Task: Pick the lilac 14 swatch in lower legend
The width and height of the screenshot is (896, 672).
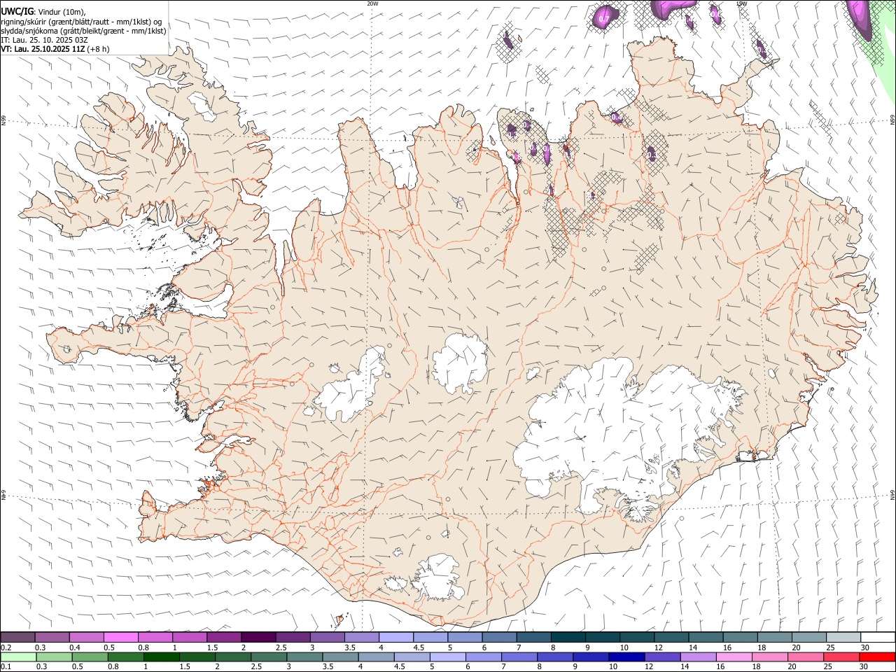Action: click(698, 657)
